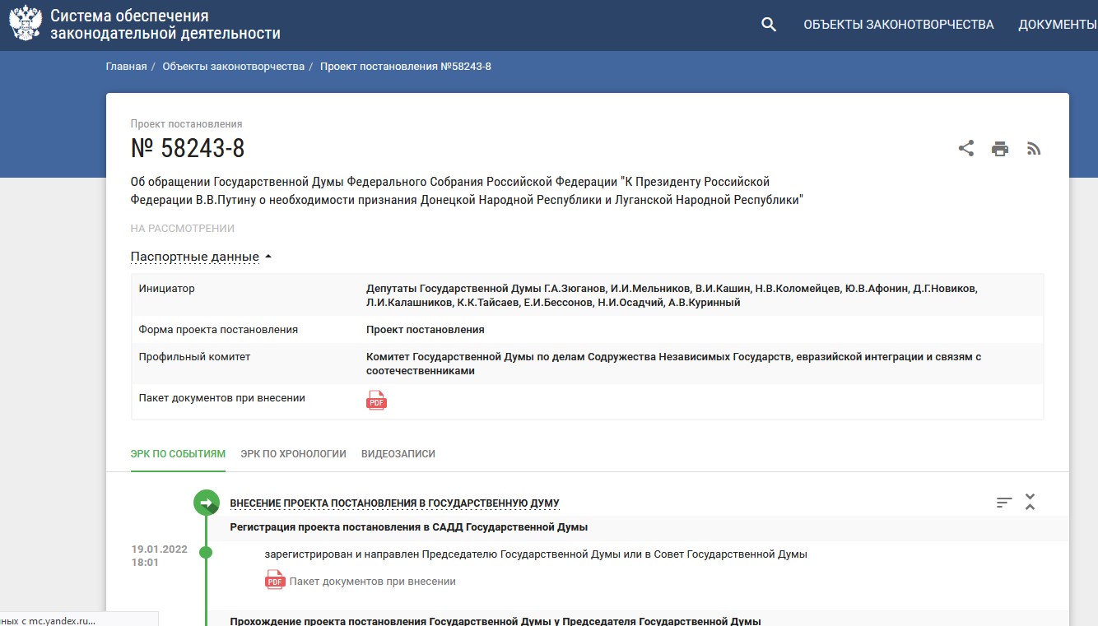Open the Пакет документов при внесении timeline link
Image resolution: width=1098 pixels, height=626 pixels.
[372, 581]
